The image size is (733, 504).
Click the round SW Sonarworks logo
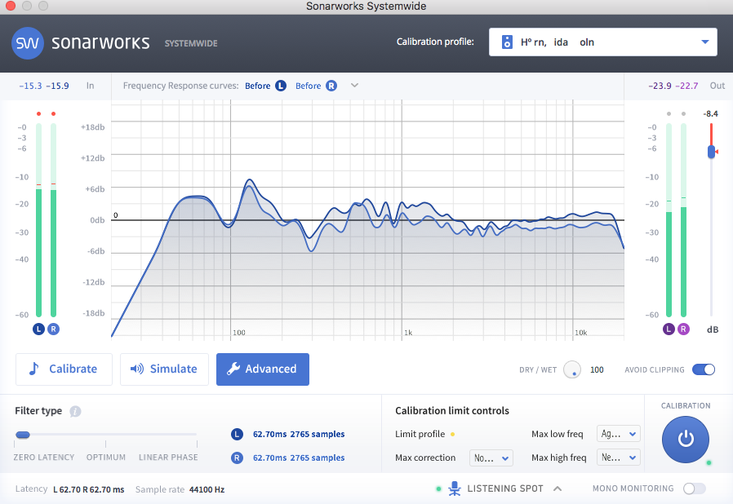pyautogui.click(x=28, y=43)
